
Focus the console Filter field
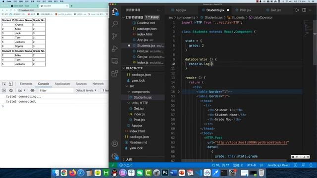tap(55, 90)
